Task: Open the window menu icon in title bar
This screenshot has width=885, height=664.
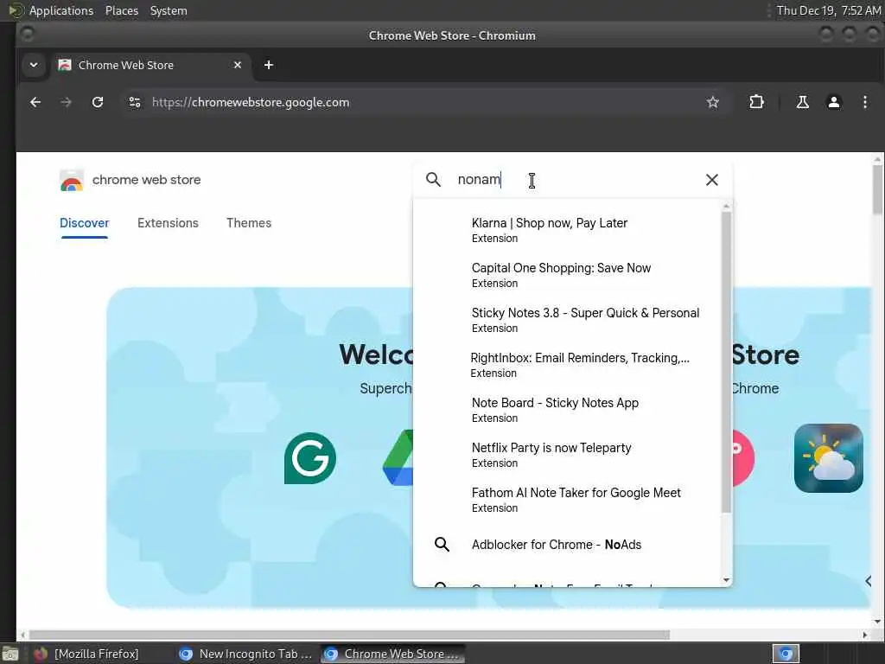Action: click(27, 35)
